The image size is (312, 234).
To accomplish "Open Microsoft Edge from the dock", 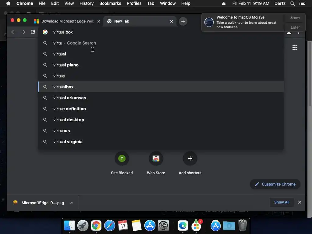I will [x=183, y=225].
